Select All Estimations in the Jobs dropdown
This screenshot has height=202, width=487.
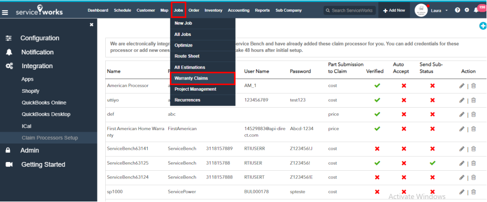(203, 67)
